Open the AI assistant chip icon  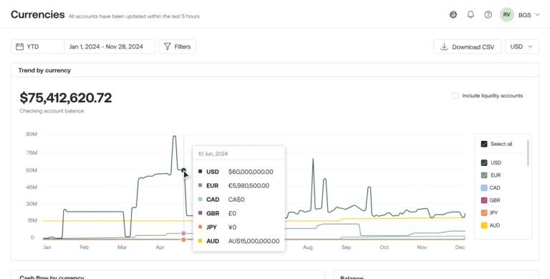(453, 15)
